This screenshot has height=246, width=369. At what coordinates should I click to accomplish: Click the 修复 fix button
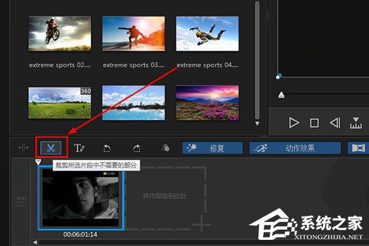point(213,148)
